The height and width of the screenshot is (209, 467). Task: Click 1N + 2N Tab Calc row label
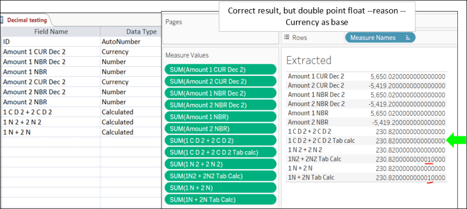[x=311, y=178]
